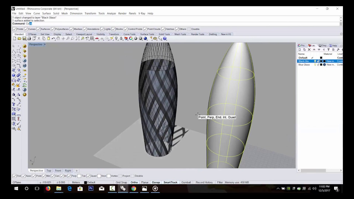
Task: Open the File menu
Action: 14,13
